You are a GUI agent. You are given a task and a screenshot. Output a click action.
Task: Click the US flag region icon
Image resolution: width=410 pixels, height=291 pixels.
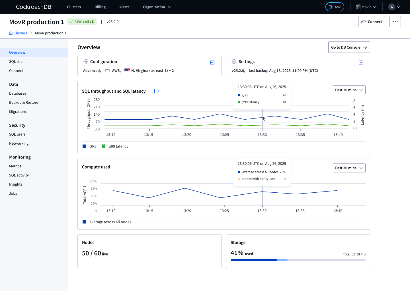127,70
